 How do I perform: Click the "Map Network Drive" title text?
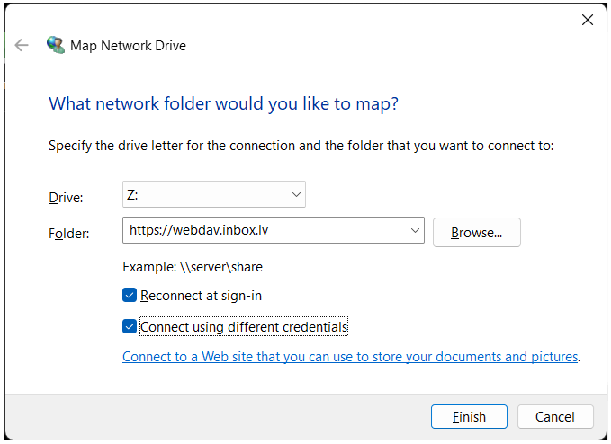(x=130, y=45)
